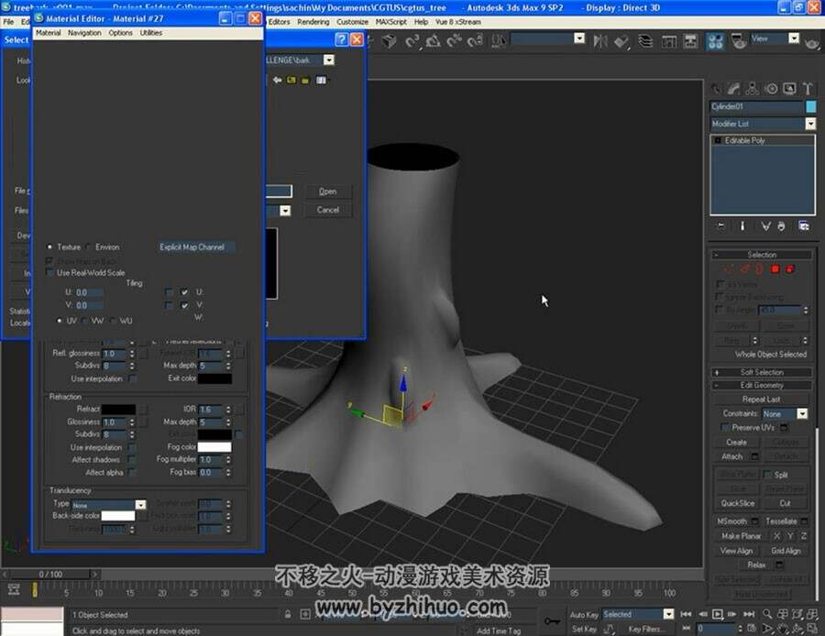Viewport: 825px width, 636px height.
Task: Collapse the Selection rollout
Action: point(762,255)
